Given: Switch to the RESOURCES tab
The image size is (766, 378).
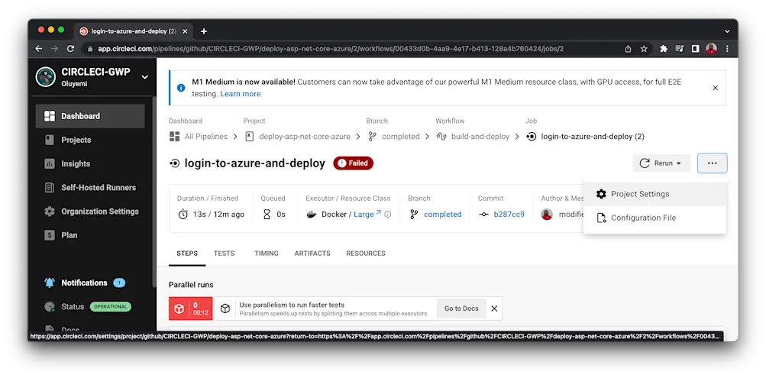Looking at the screenshot, I should tap(366, 254).
